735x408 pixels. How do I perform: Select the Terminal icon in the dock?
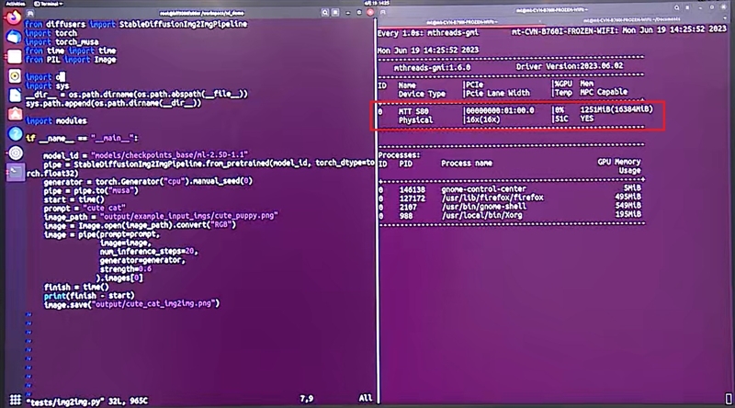(x=16, y=172)
